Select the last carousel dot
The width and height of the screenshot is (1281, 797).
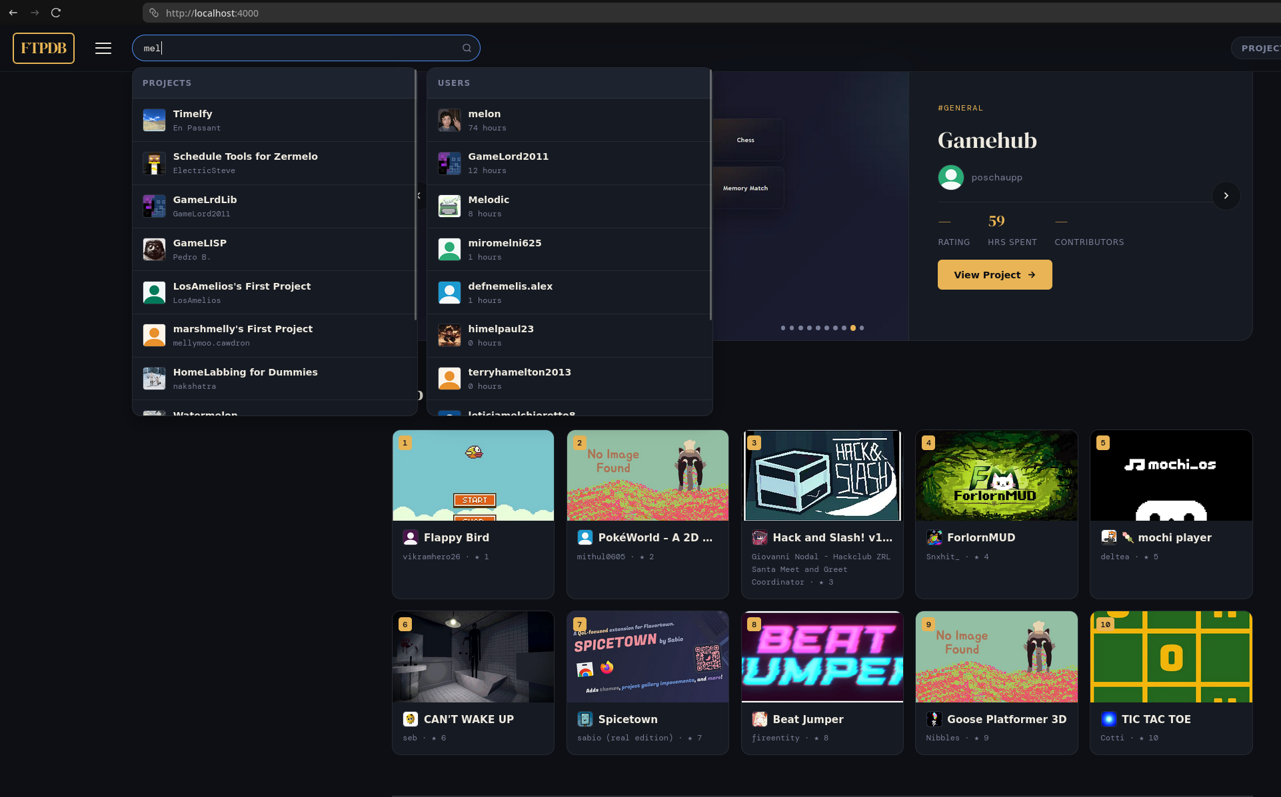point(862,328)
